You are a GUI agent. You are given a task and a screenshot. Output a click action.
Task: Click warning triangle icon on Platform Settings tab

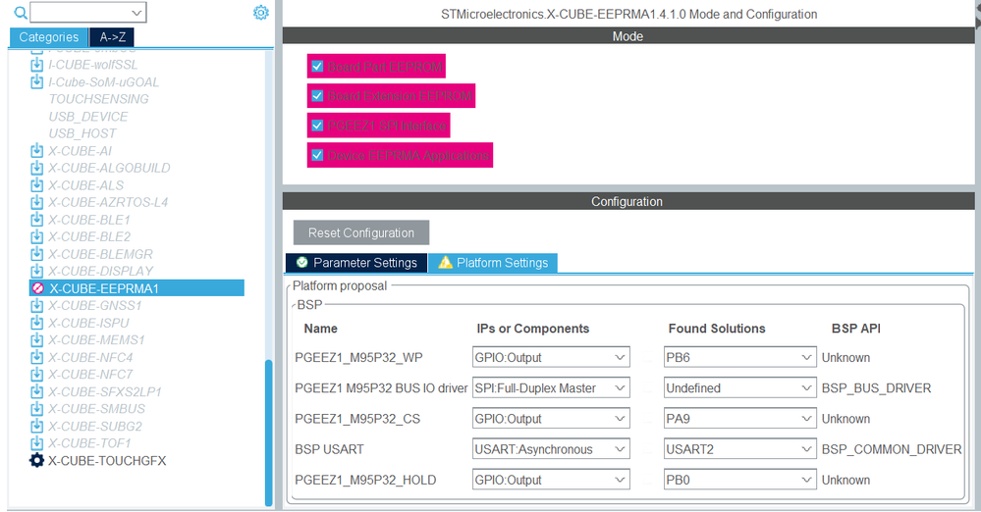[445, 263]
